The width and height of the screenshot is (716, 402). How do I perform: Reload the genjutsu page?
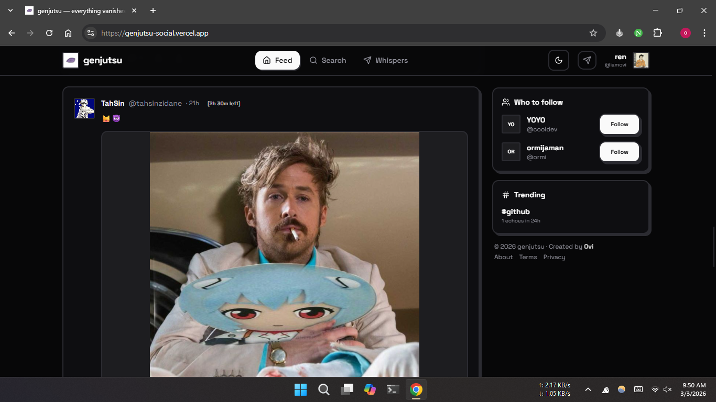(x=49, y=33)
